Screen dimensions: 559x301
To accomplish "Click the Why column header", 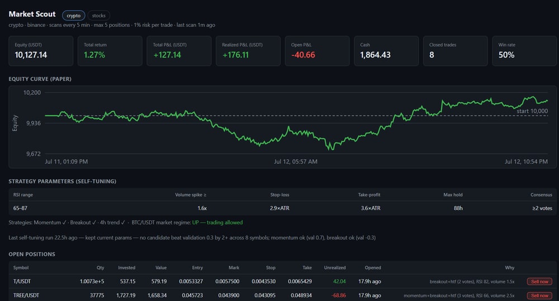I will (x=509, y=267).
